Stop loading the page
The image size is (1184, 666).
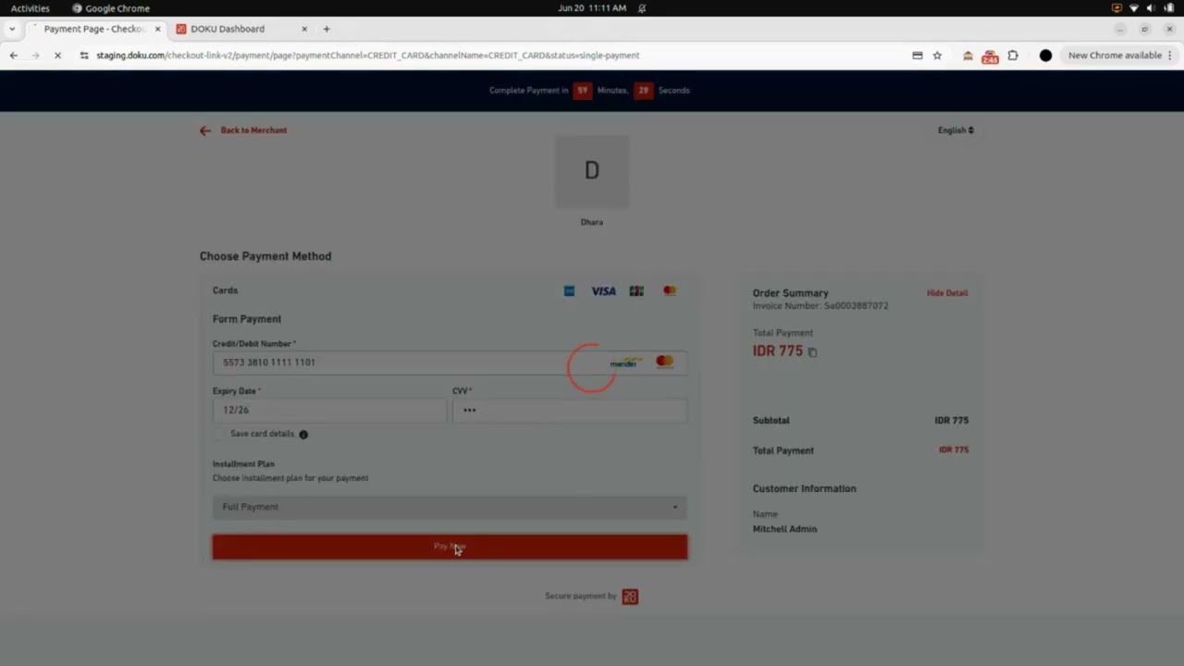(57, 55)
